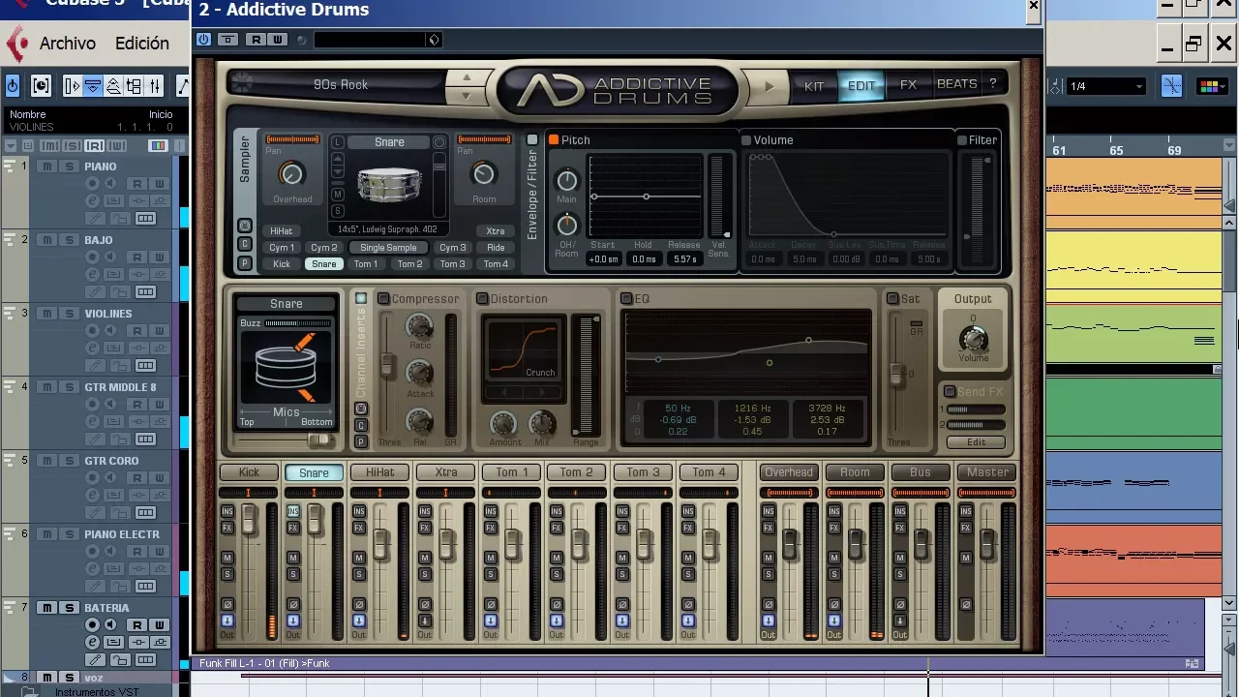Enable write automation on GTR MIDDLE 8 track
Screen dimensions: 1239x697
[158, 405]
